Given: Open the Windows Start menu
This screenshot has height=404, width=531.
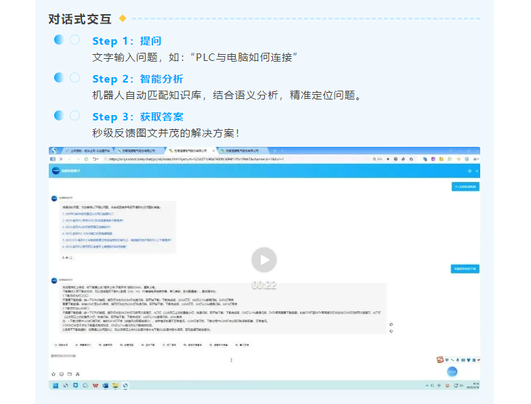Looking at the screenshot, I should coord(56,385).
